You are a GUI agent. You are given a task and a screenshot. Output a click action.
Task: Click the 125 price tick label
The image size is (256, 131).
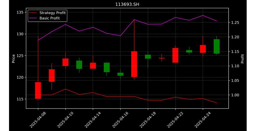(x=20, y=56)
